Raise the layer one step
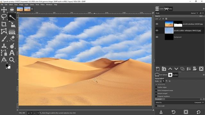This screenshot has height=115, width=205. (x=170, y=69)
